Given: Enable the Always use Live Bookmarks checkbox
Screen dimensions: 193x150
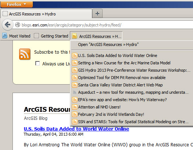Looking at the screenshot, I should tap(37, 64).
